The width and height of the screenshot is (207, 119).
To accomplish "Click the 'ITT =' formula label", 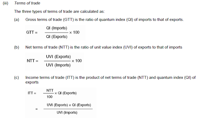I will click(32, 93).
